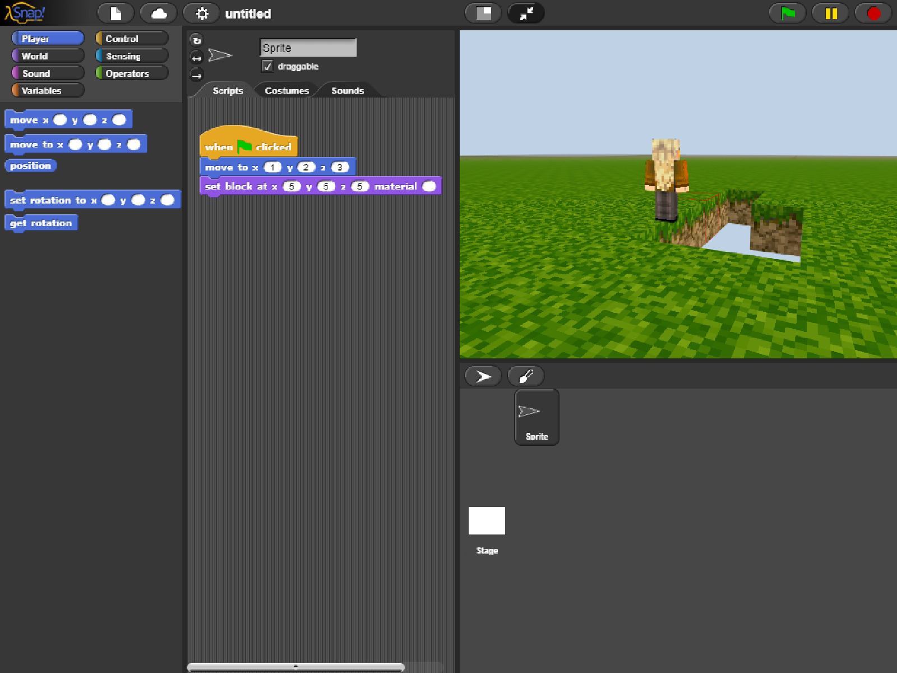This screenshot has height=673, width=897.
Task: Click the z value 3 in move to block
Action: [340, 167]
